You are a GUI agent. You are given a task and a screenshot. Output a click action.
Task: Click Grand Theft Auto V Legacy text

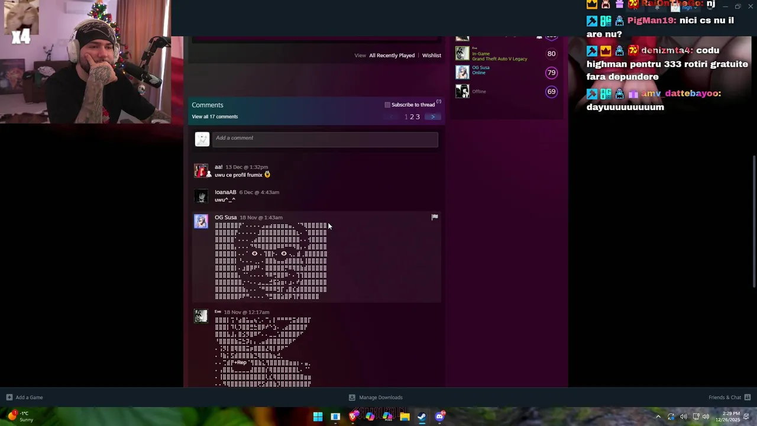pyautogui.click(x=499, y=59)
